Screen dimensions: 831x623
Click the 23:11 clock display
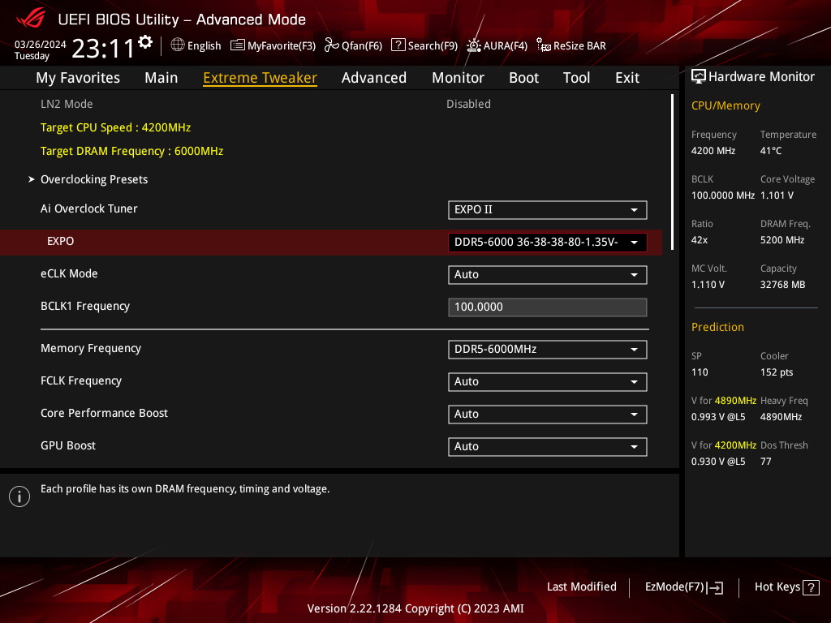(x=103, y=49)
